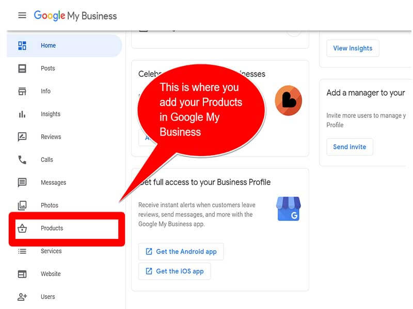This screenshot has width=413, height=309.
Task: Click the Website layout icon
Action: [x=22, y=274]
